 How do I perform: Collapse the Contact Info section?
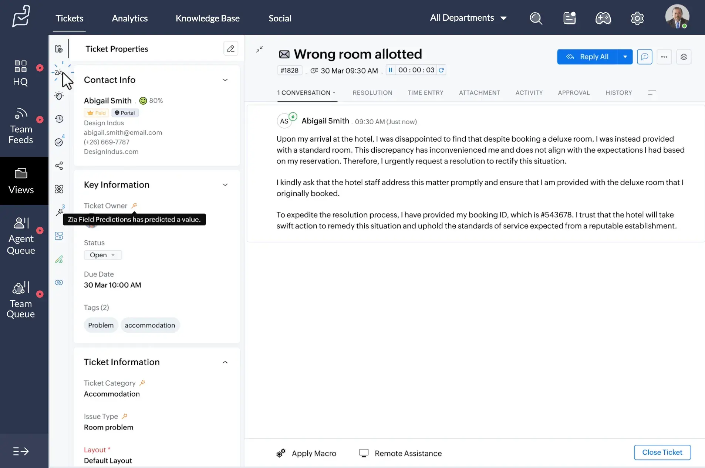click(x=226, y=80)
